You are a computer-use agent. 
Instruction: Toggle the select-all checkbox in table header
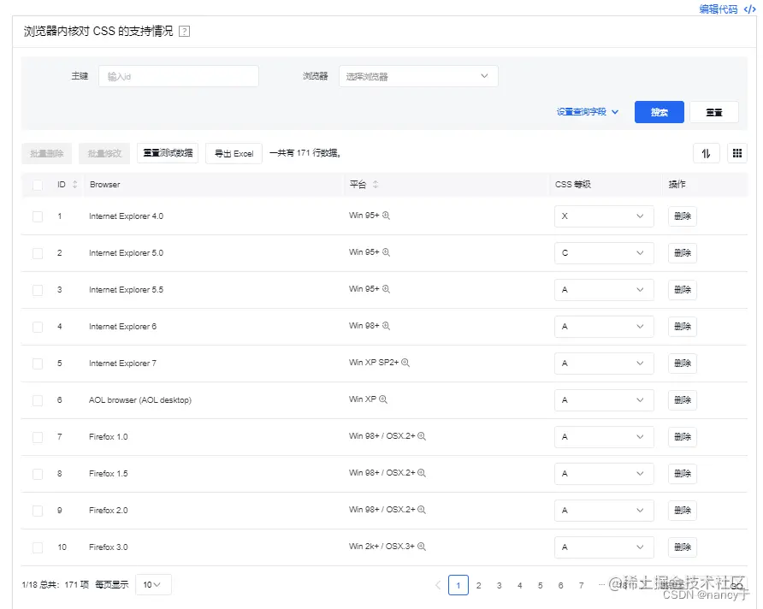[38, 186]
